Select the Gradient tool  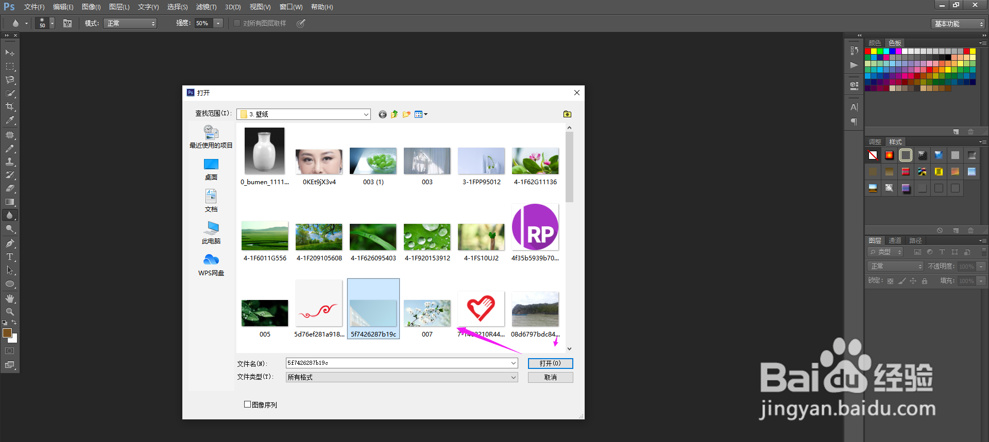point(10,202)
